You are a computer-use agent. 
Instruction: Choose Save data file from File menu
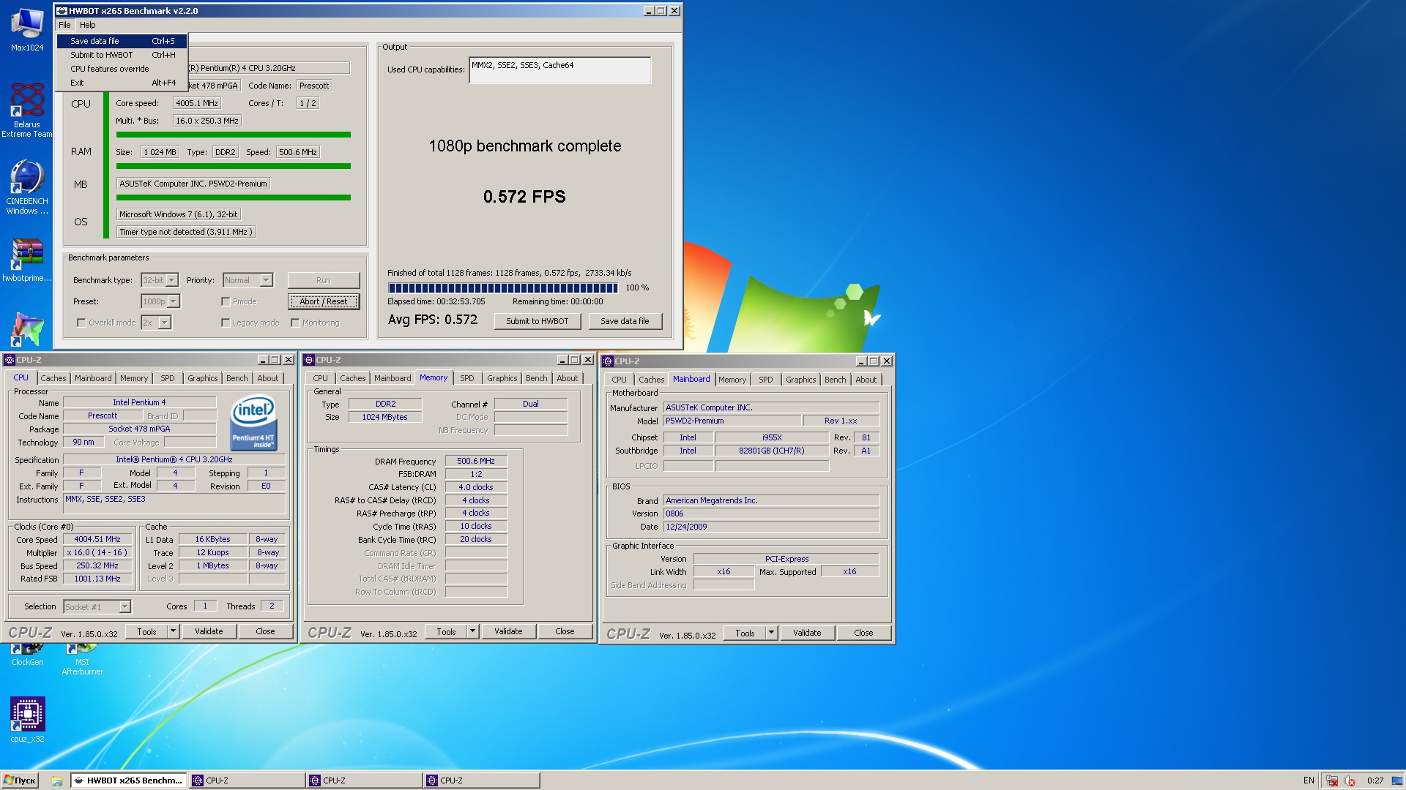(x=122, y=41)
